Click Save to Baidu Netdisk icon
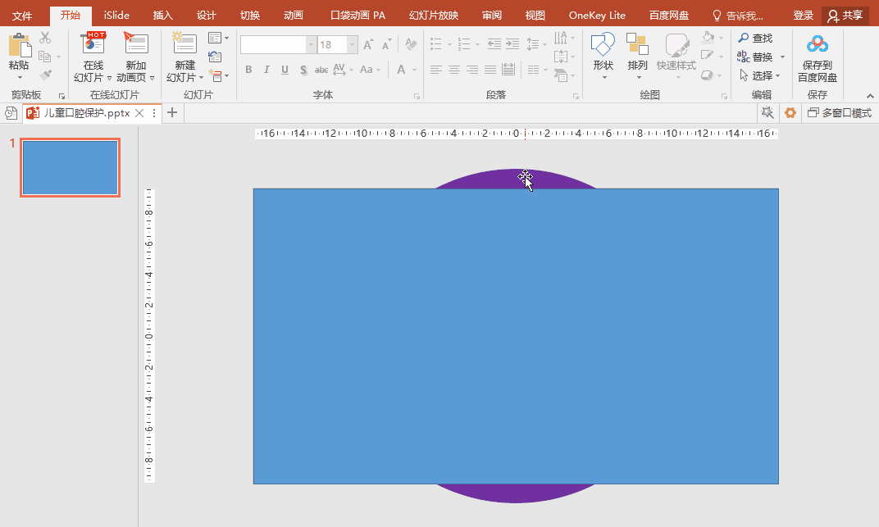 (x=817, y=45)
